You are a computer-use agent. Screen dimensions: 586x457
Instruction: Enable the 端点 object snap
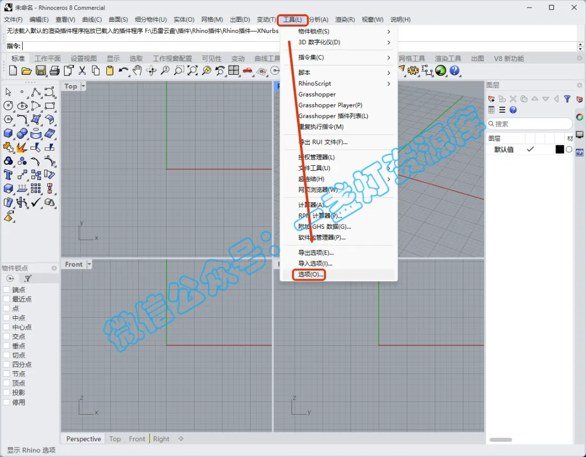7,289
